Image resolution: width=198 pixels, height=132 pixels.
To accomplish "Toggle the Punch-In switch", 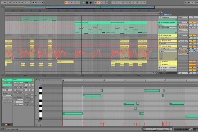I will (x=125, y=2).
